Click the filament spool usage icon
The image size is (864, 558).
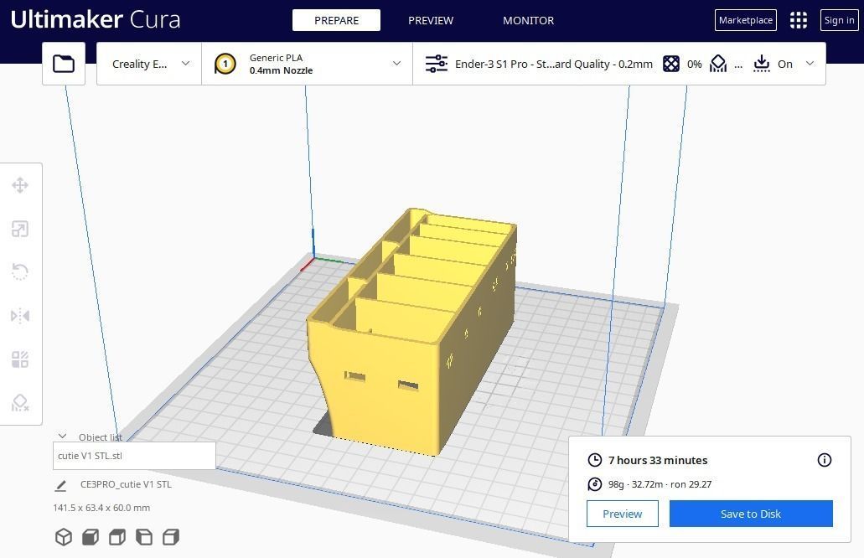pyautogui.click(x=594, y=484)
